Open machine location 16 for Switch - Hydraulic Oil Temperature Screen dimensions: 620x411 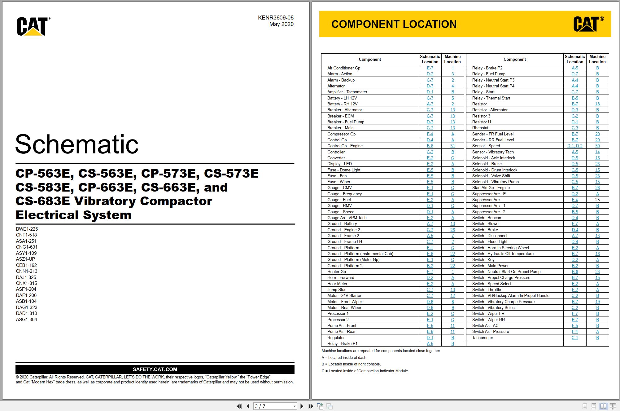(597, 254)
